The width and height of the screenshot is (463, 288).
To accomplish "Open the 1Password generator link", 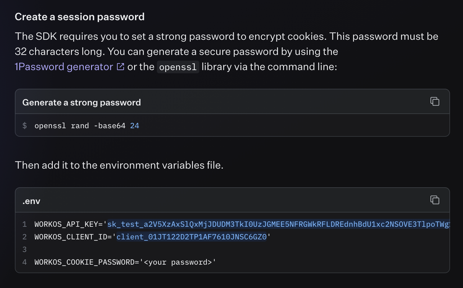I will pyautogui.click(x=64, y=67).
